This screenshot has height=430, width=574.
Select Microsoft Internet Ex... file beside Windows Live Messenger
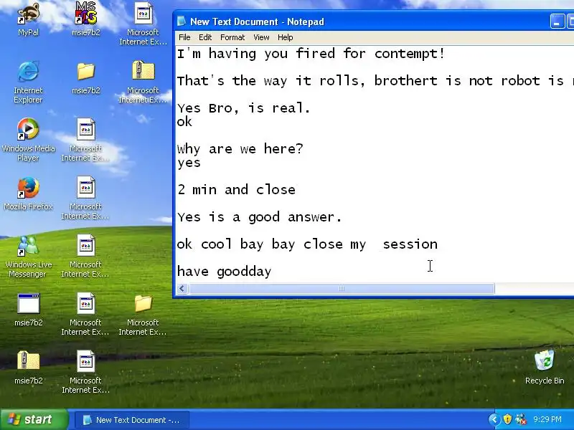(x=85, y=256)
